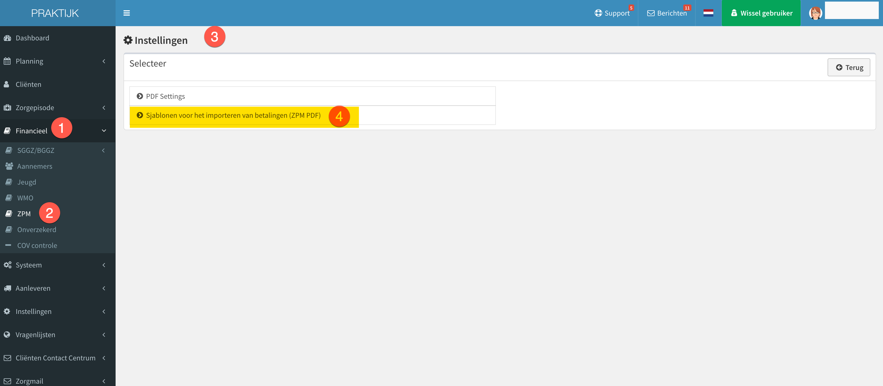
Task: Open Dashboard from the sidebar
Action: (x=58, y=38)
